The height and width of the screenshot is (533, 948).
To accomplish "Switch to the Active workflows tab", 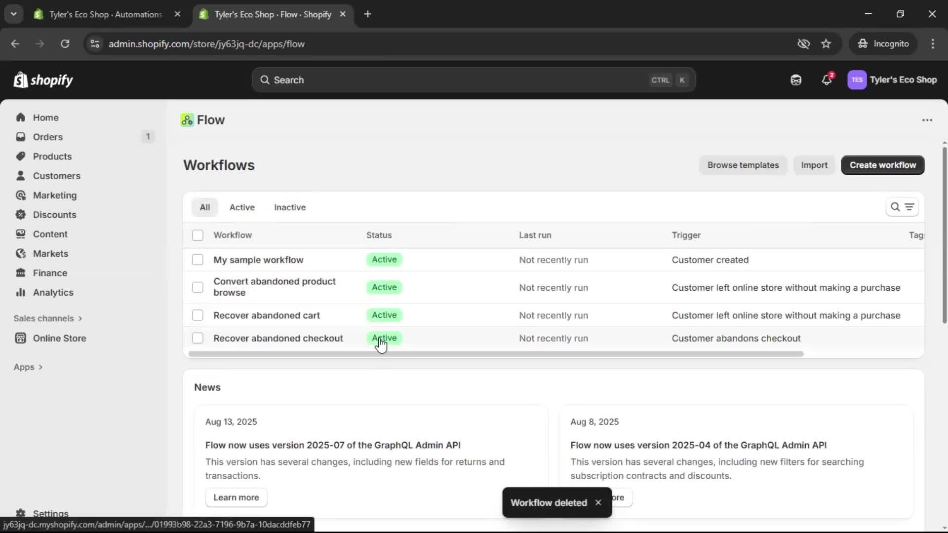I will (242, 207).
